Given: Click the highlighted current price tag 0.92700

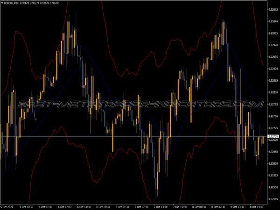Looking at the screenshot, I should 273,136.
